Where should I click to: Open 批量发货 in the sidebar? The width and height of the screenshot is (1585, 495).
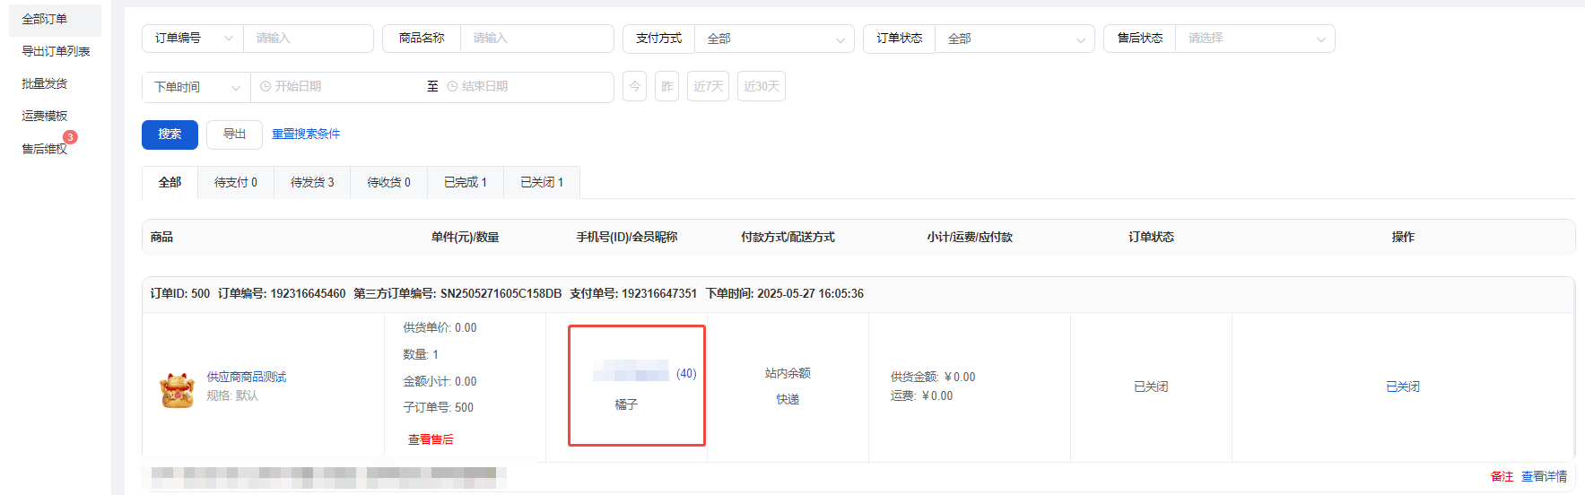click(45, 83)
